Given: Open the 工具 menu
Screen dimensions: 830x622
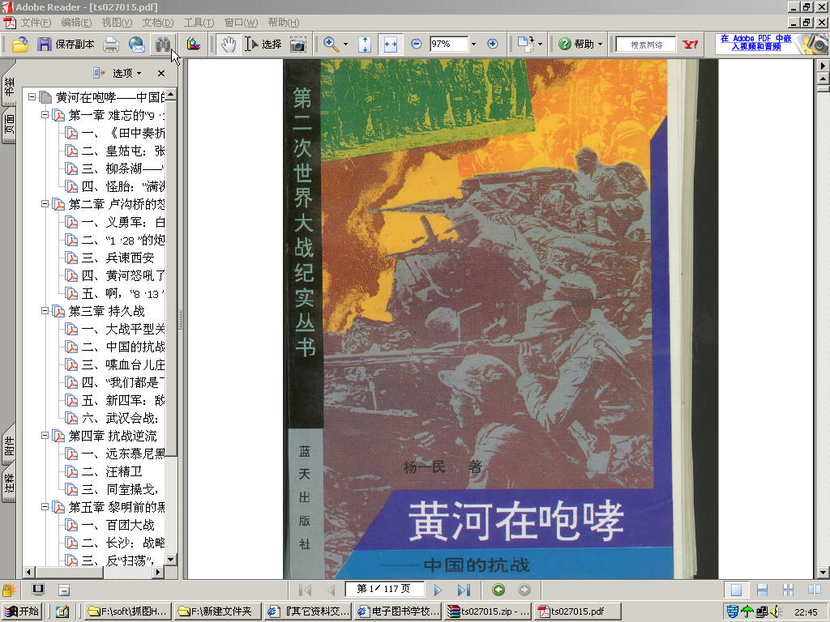Looking at the screenshot, I should click(199, 23).
